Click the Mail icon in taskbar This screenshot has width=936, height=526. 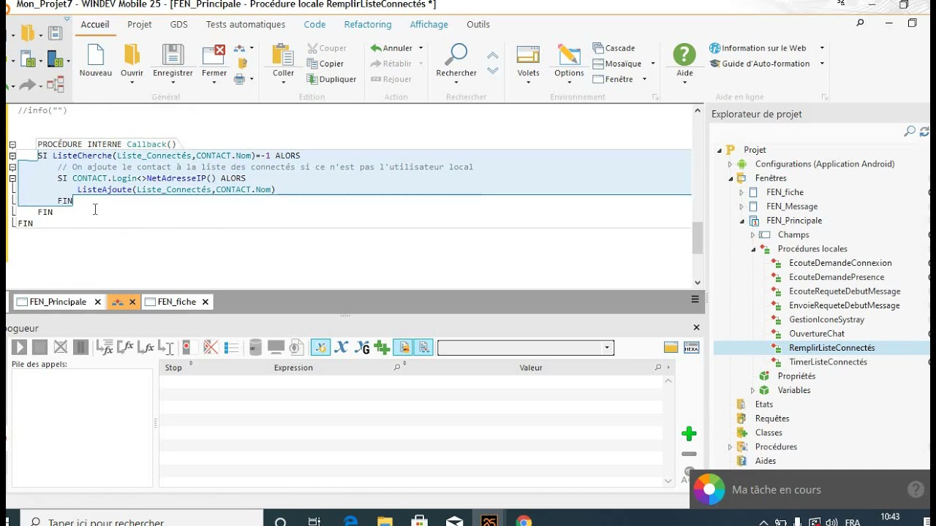coord(454,522)
